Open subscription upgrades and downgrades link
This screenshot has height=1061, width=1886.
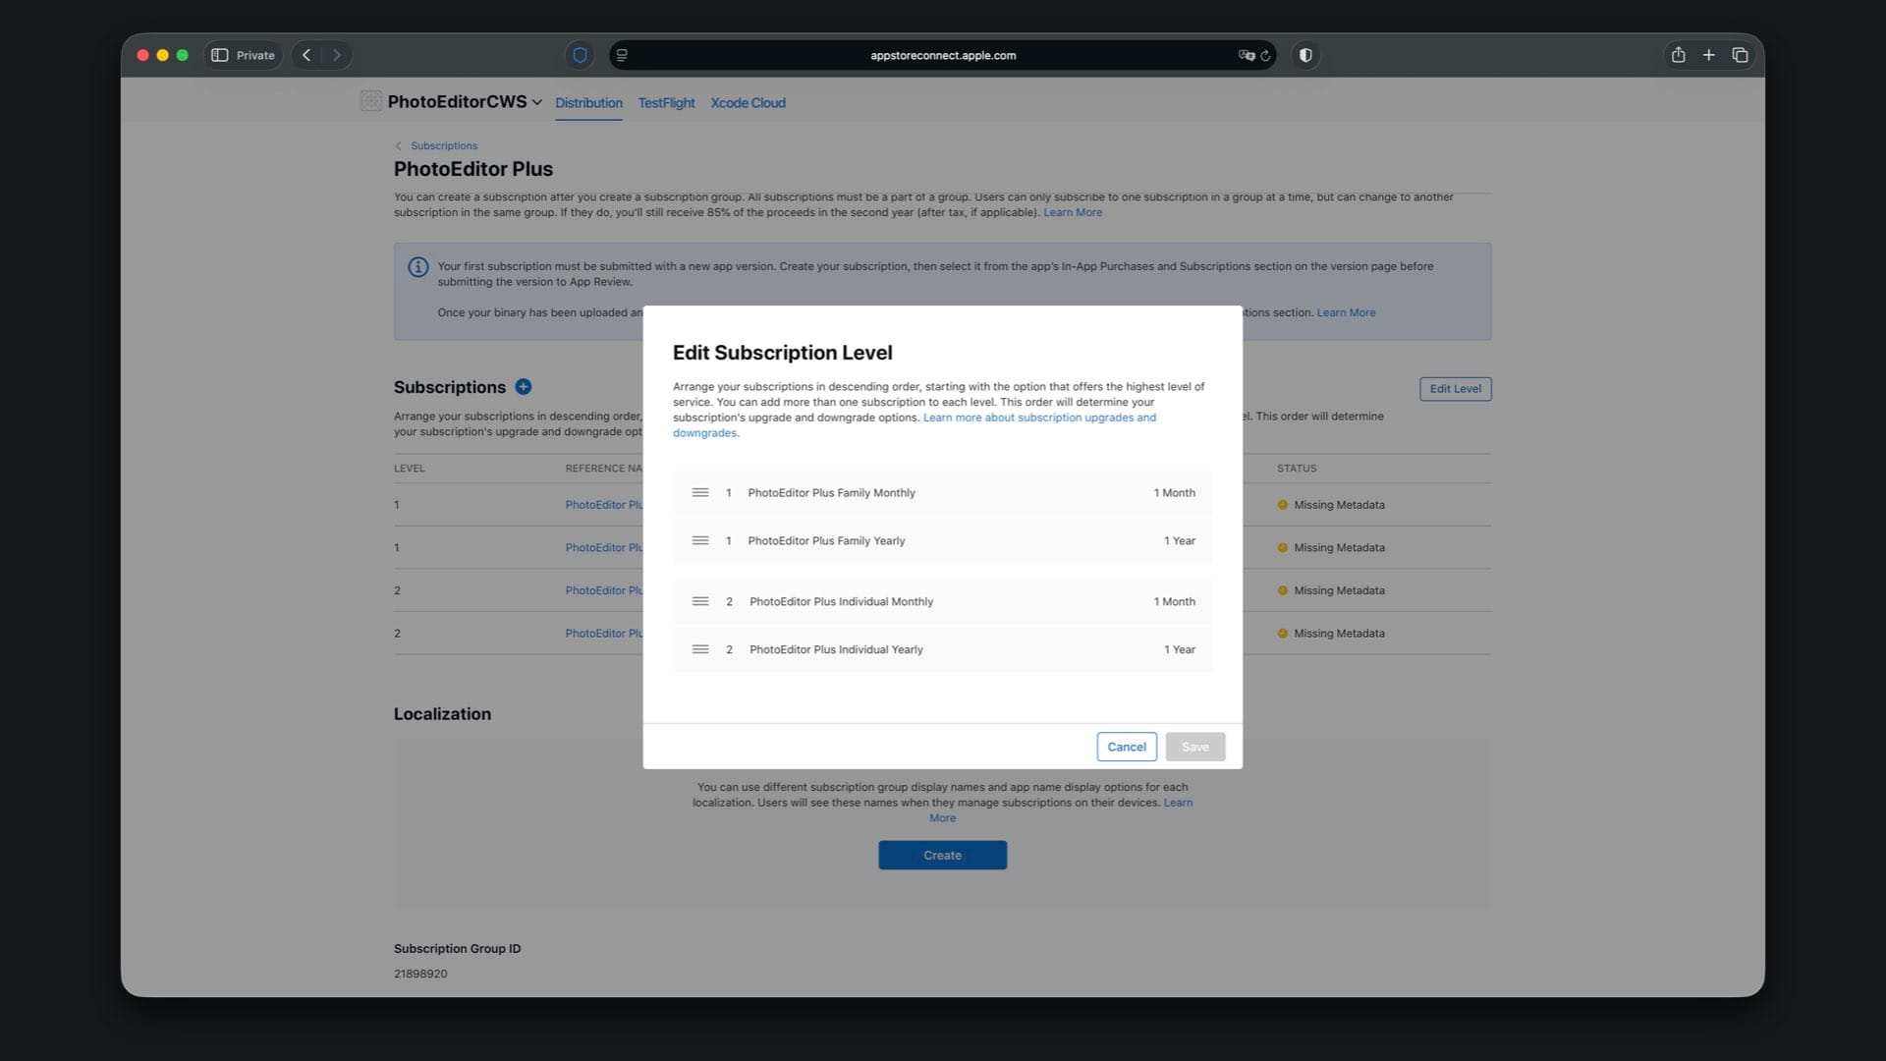coord(1038,418)
